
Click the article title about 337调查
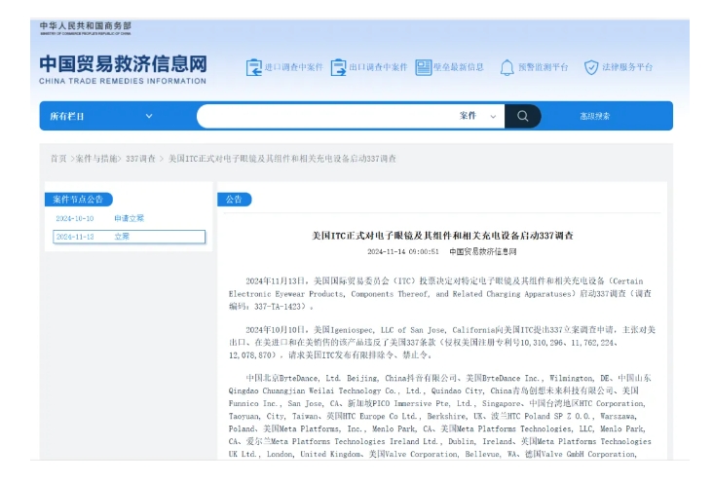pos(442,236)
